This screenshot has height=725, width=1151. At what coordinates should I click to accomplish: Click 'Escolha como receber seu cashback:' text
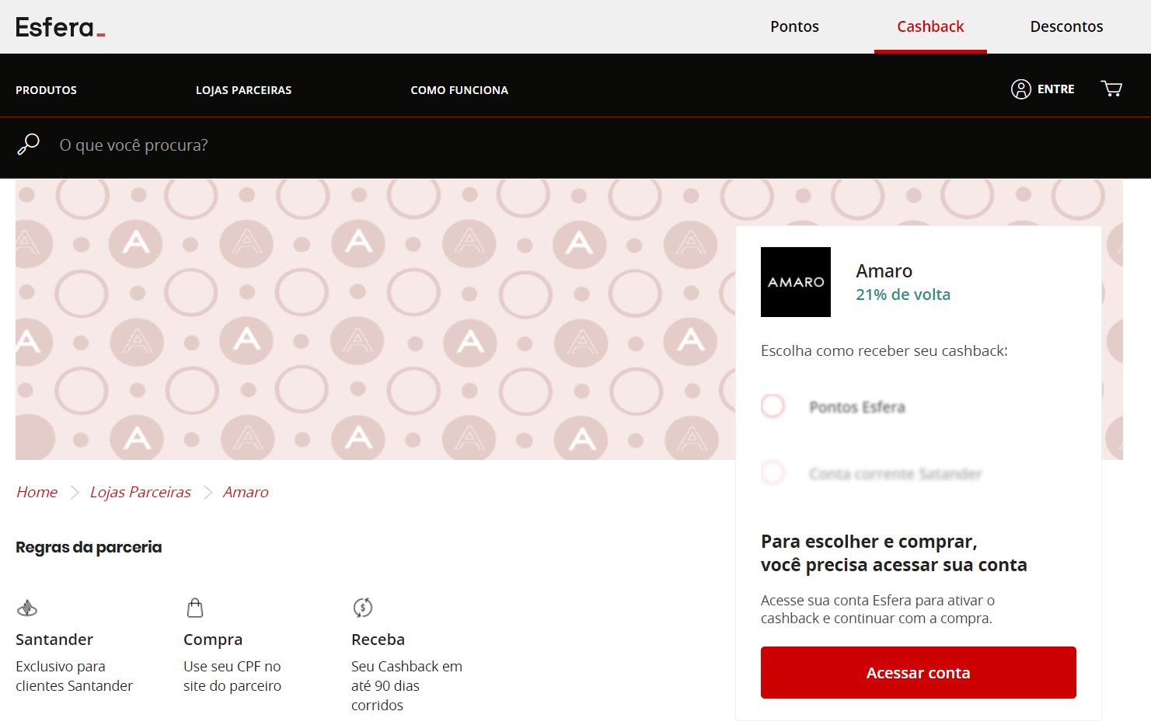(x=884, y=350)
